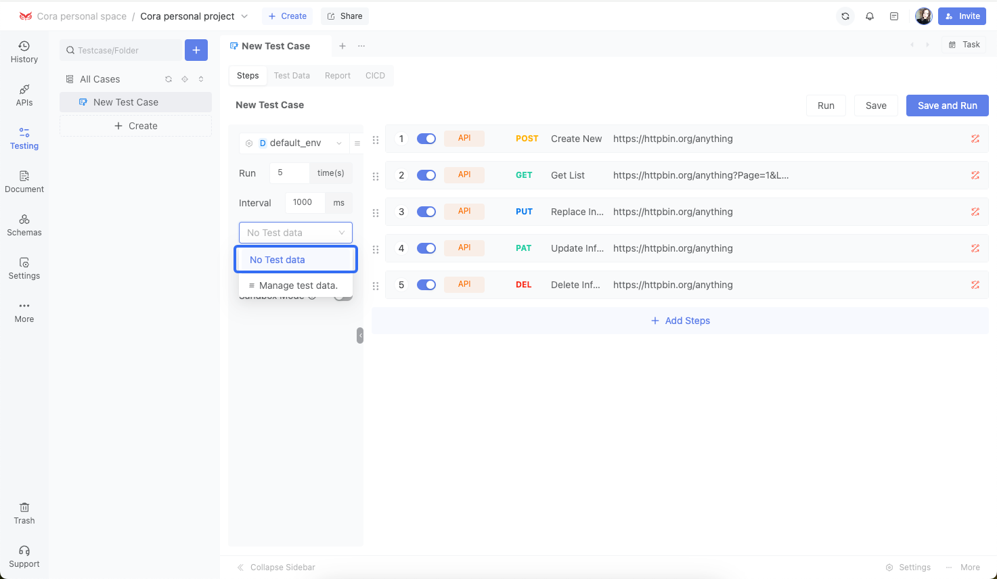Click the expand/collapse arrows beside All Cases
Image resolution: width=997 pixels, height=579 pixels.
click(201, 79)
